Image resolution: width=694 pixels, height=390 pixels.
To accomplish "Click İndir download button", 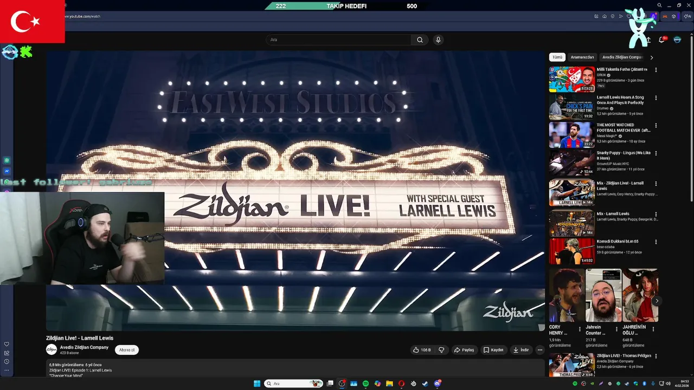I will [521, 350].
